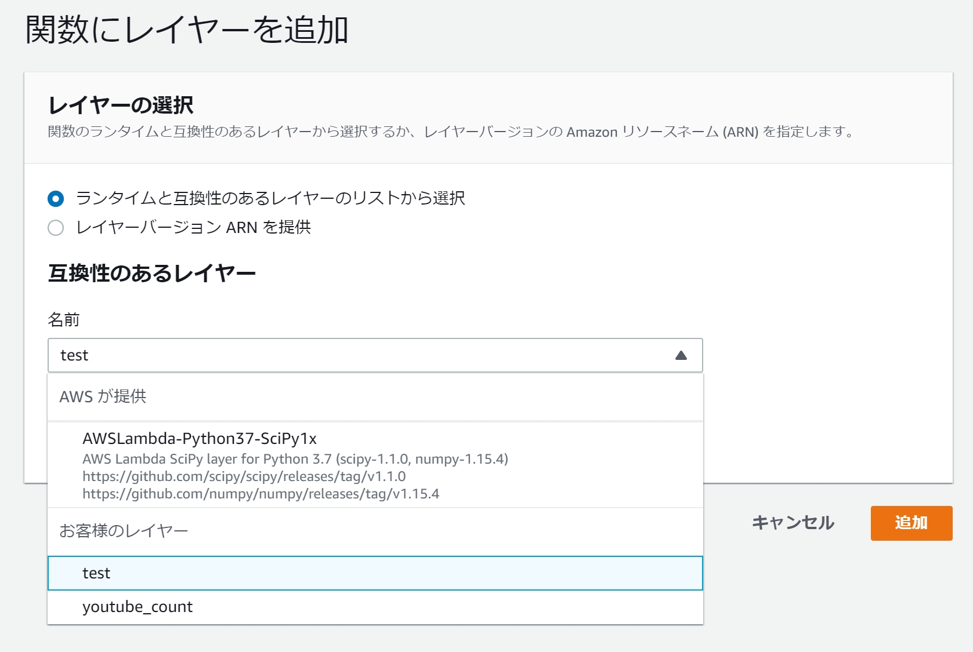Click the 'レイヤーの選択' panel heading

(121, 105)
